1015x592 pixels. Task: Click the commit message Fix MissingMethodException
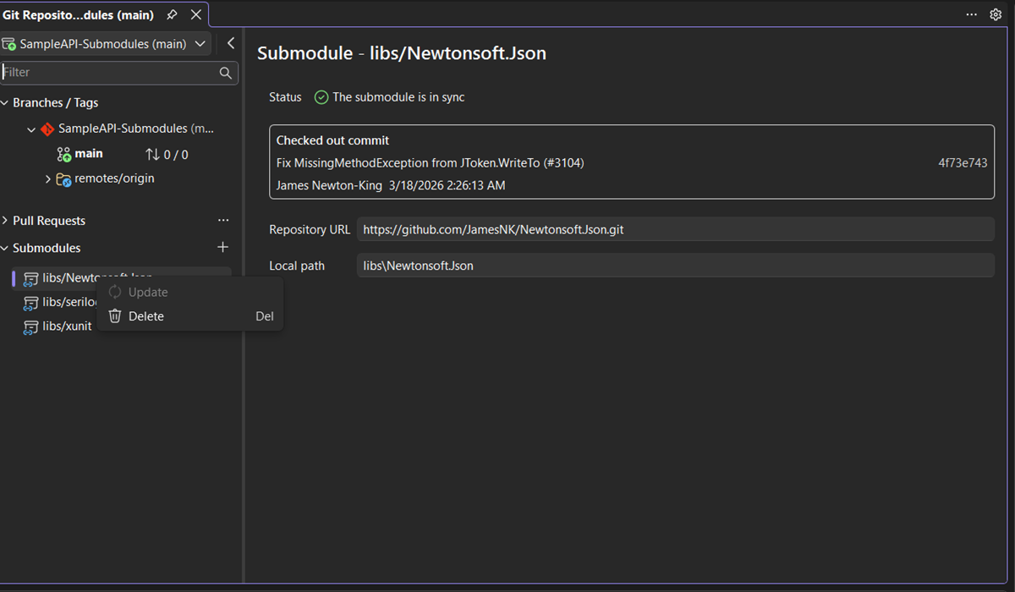[431, 162]
